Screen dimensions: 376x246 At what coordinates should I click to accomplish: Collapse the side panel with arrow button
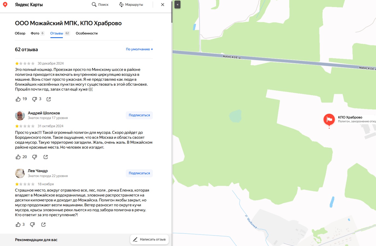click(177, 5)
